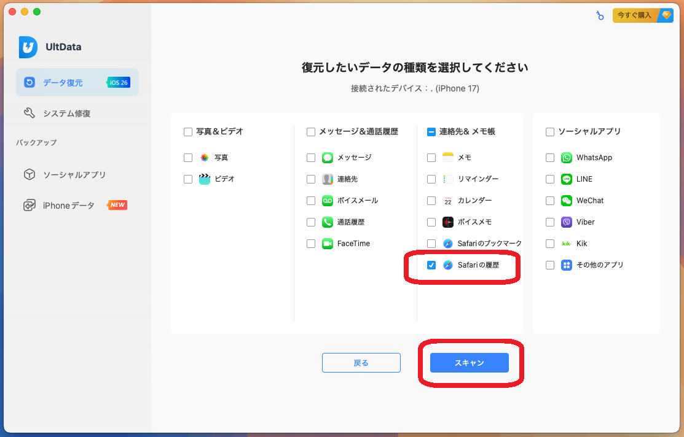Click the 今すぐ購入 button
Screen dimensions: 684x437
pos(643,15)
